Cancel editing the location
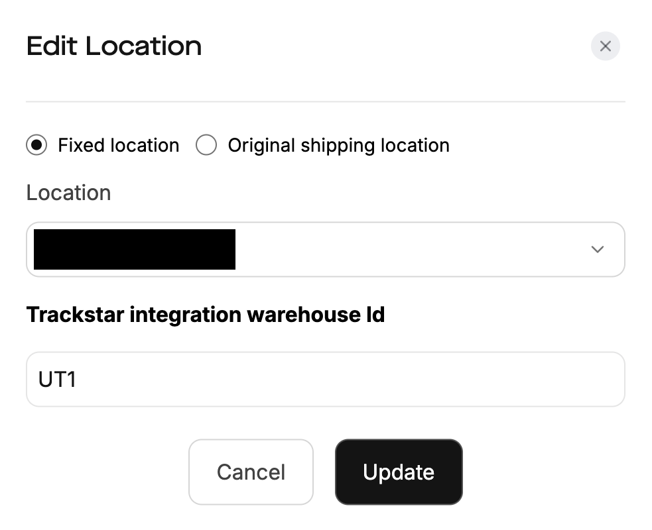The image size is (652, 530). (x=251, y=472)
